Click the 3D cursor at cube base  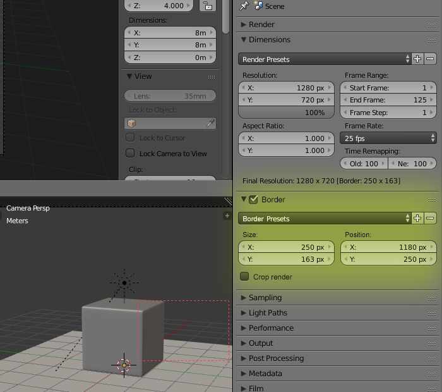(x=124, y=365)
